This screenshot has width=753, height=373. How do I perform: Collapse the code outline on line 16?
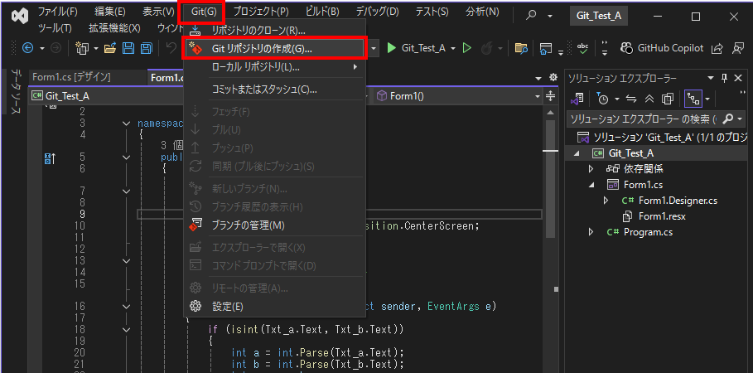(126, 306)
